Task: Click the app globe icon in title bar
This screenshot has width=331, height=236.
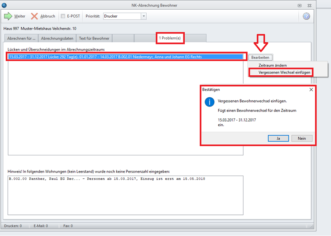Action: 4,5
